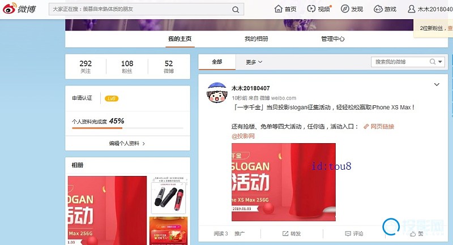The image size is (453, 245).
Task: Click the magnifier icon in top search bar
Action: [x=235, y=10]
